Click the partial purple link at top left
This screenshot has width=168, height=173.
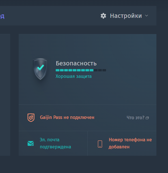tap(2, 16)
